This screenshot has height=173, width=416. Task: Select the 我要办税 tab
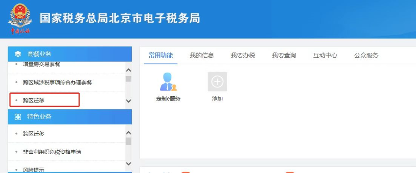pyautogui.click(x=243, y=55)
